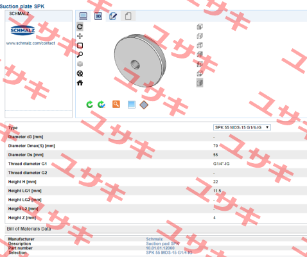Select the magnifier zoom tool
This screenshot has height=257, width=307.
(80, 55)
